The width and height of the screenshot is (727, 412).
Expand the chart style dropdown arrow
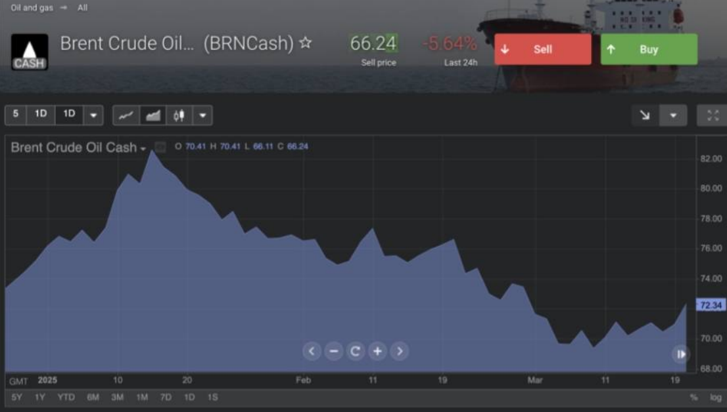(x=202, y=115)
